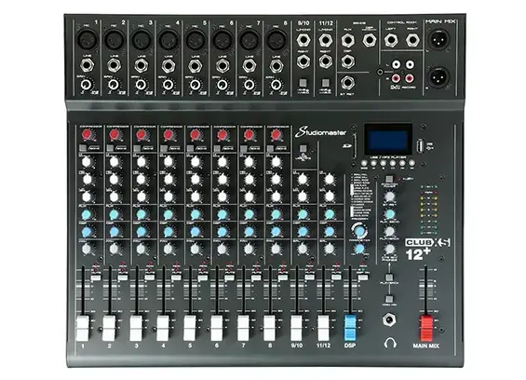This screenshot has height=380, width=526.
Task: Click the channel 8 fader cap
Action: point(270,328)
